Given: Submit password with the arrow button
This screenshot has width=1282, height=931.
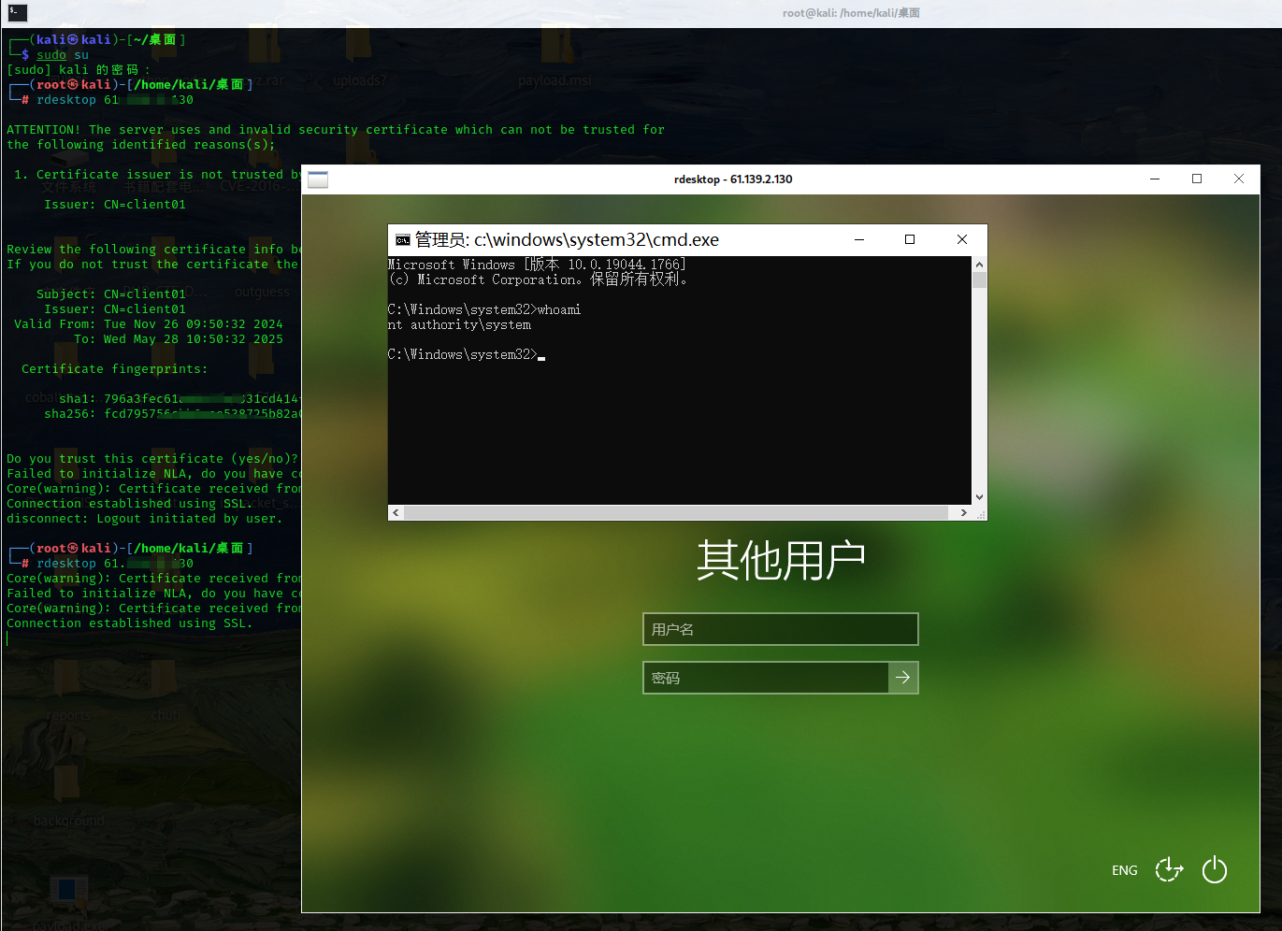Looking at the screenshot, I should point(902,678).
